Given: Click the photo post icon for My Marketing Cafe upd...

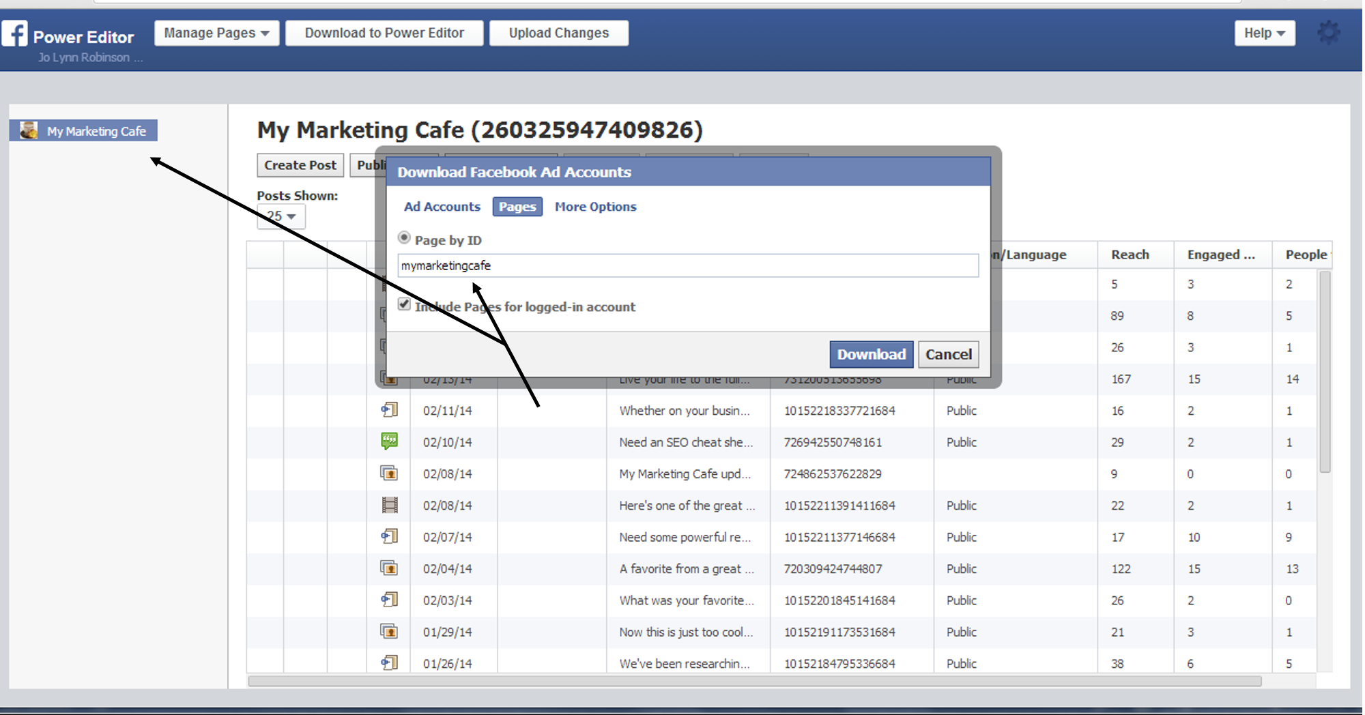Looking at the screenshot, I should click(389, 473).
